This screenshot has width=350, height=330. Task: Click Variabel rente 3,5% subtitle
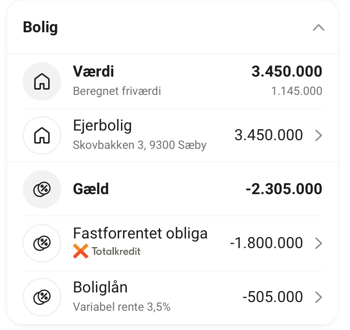(121, 307)
